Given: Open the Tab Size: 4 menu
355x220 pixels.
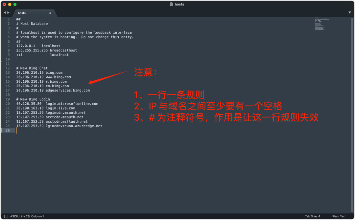Looking at the screenshot, I should click(313, 216).
